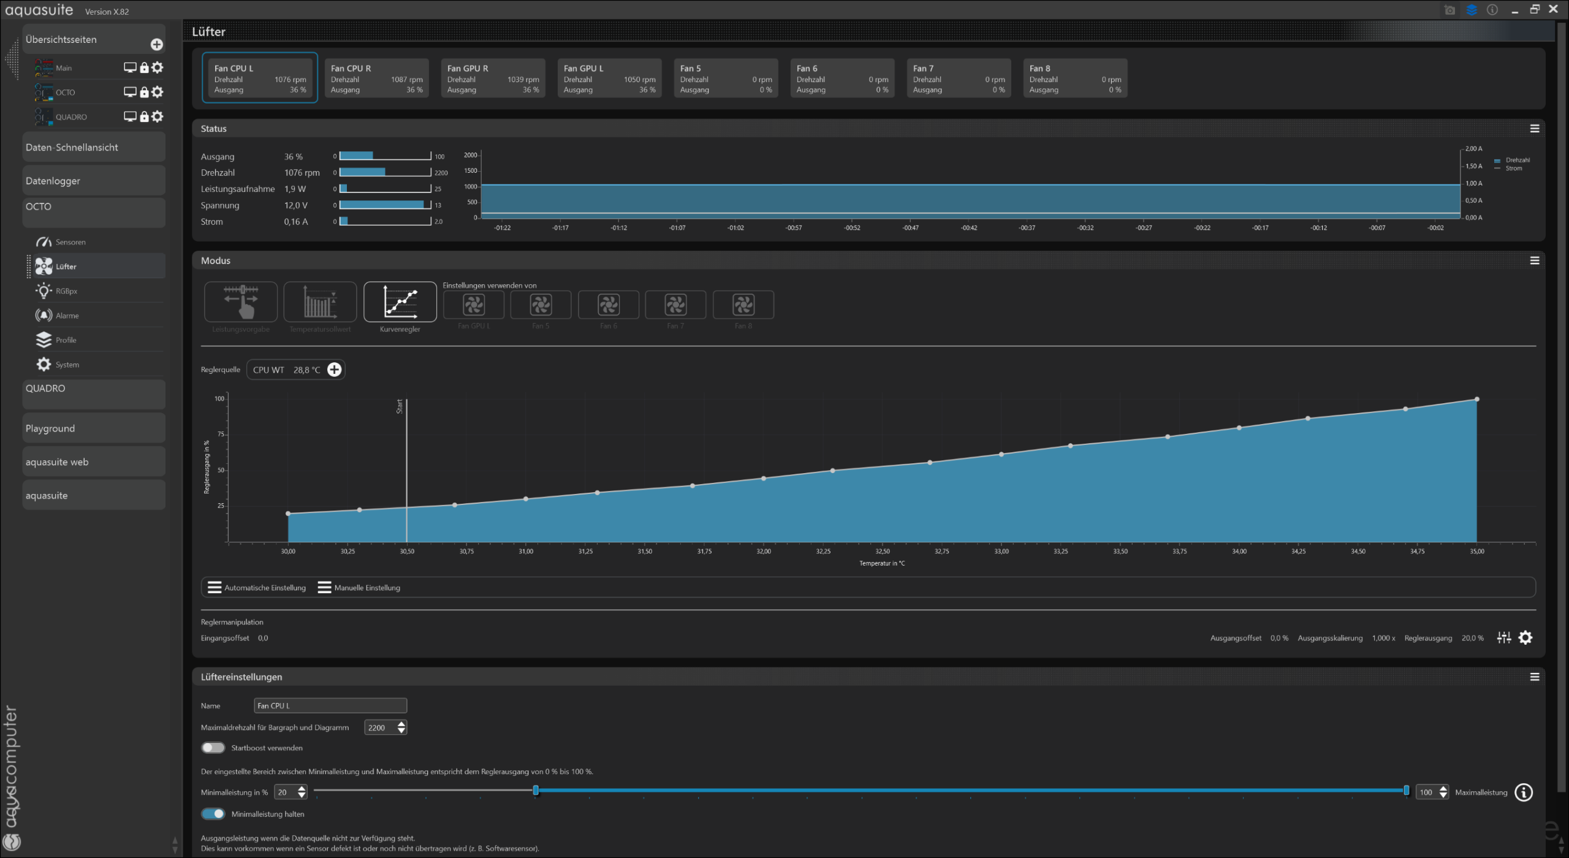This screenshot has height=858, width=1569.
Task: Add a new Übersichtsseiten page with plus
Action: click(x=157, y=44)
